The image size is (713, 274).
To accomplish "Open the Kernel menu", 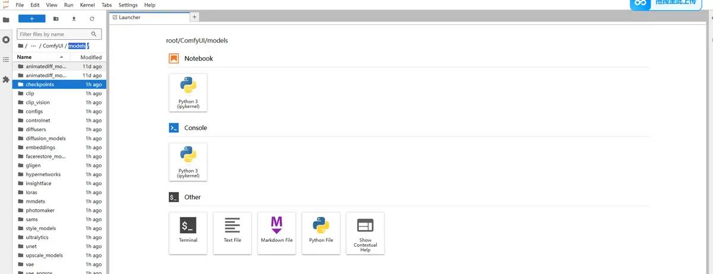I will [x=87, y=5].
